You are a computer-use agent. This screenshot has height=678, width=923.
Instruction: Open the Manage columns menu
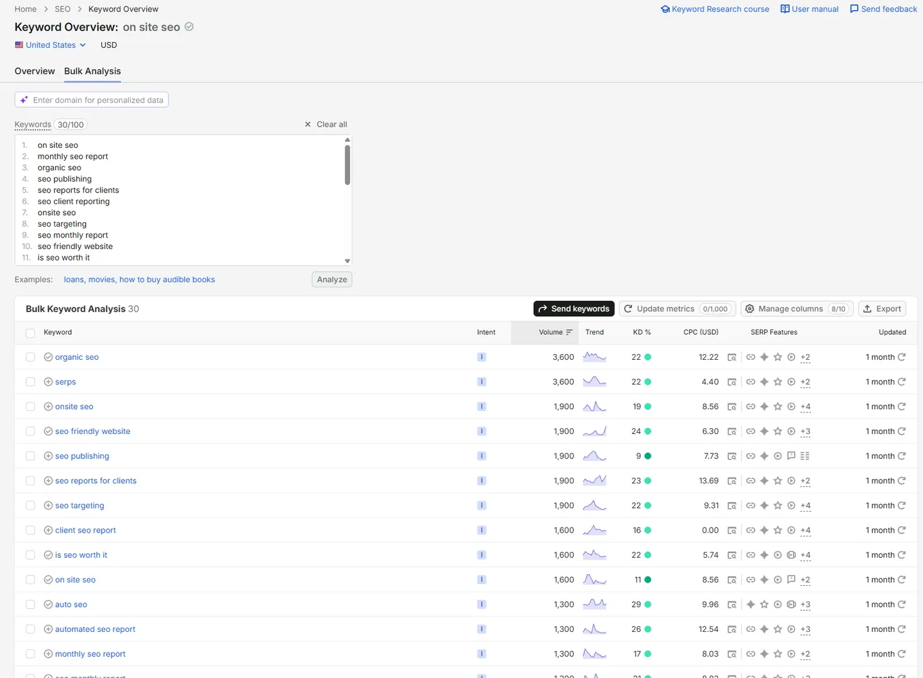(797, 309)
